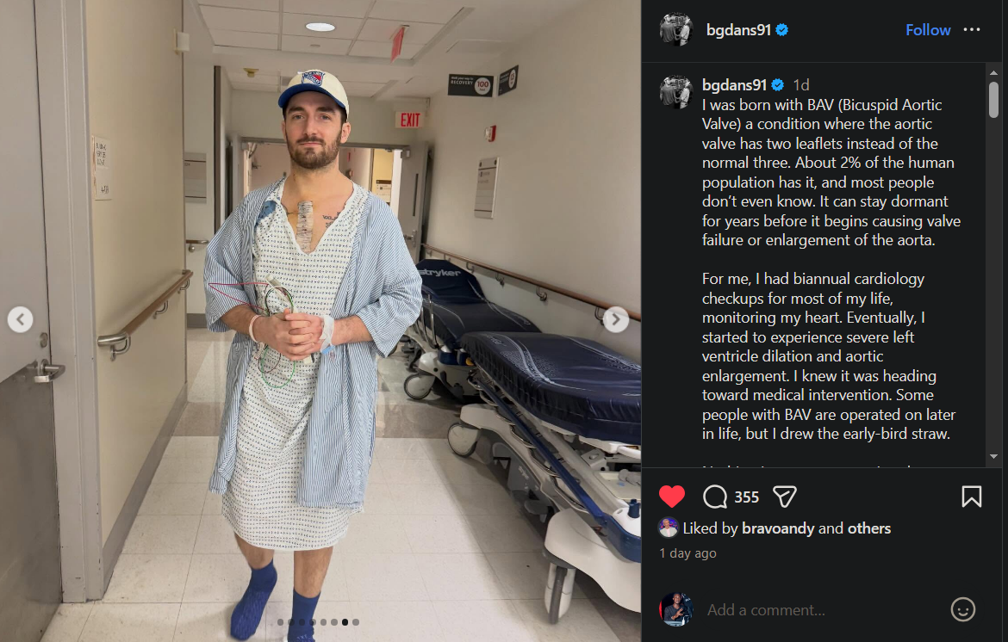Viewport: 1008px width, 642px height.
Task: Open the bravoandy profile link
Action: click(x=778, y=528)
